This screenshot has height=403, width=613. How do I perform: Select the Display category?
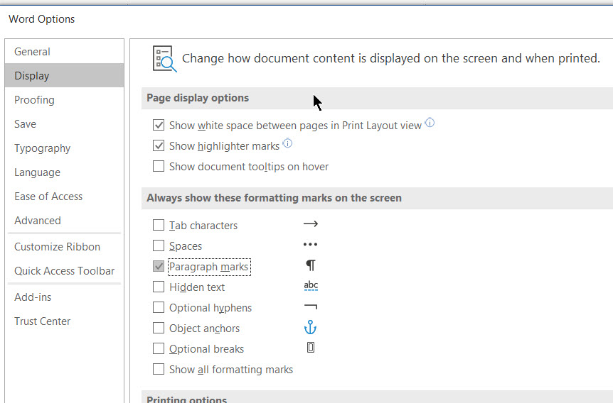[x=65, y=76]
